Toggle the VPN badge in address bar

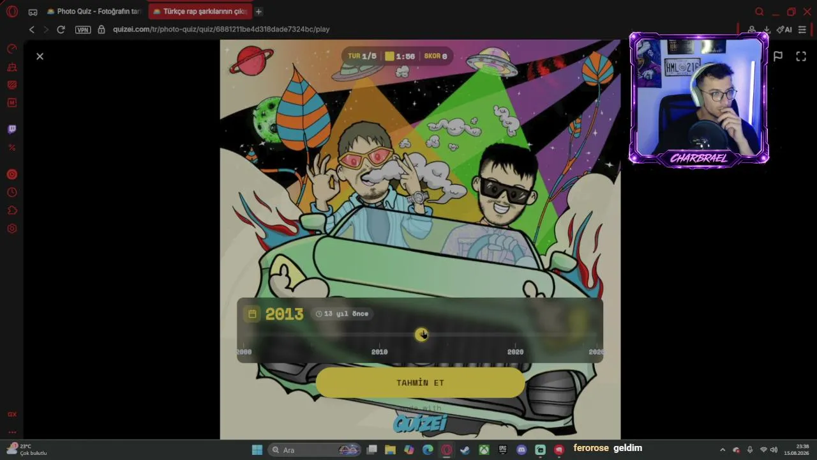point(83,29)
